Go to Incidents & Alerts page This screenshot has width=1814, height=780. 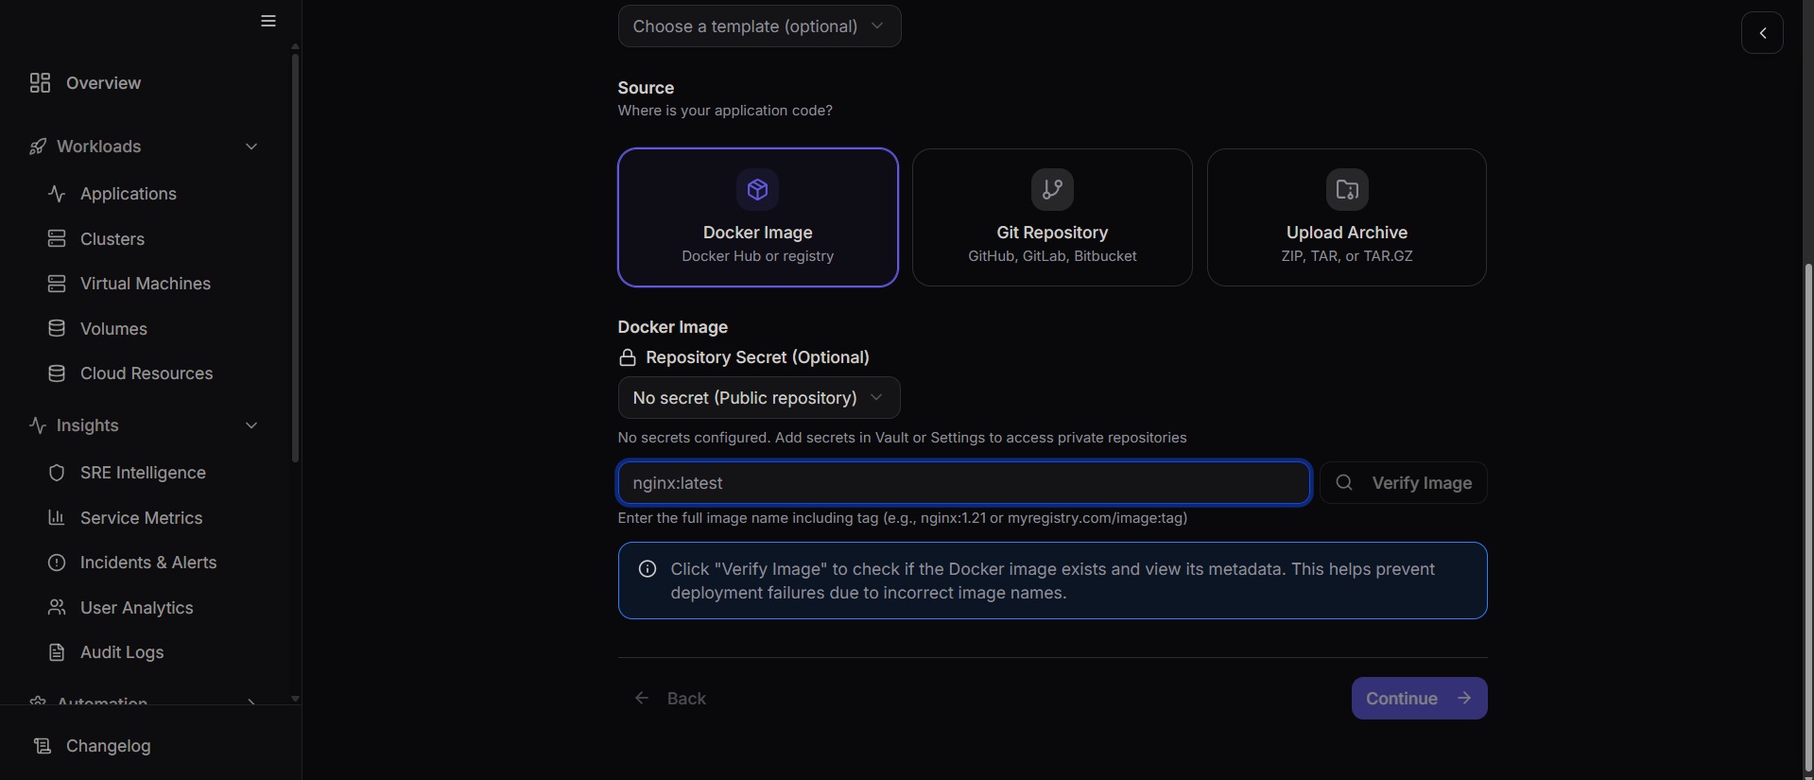pyautogui.click(x=147, y=563)
